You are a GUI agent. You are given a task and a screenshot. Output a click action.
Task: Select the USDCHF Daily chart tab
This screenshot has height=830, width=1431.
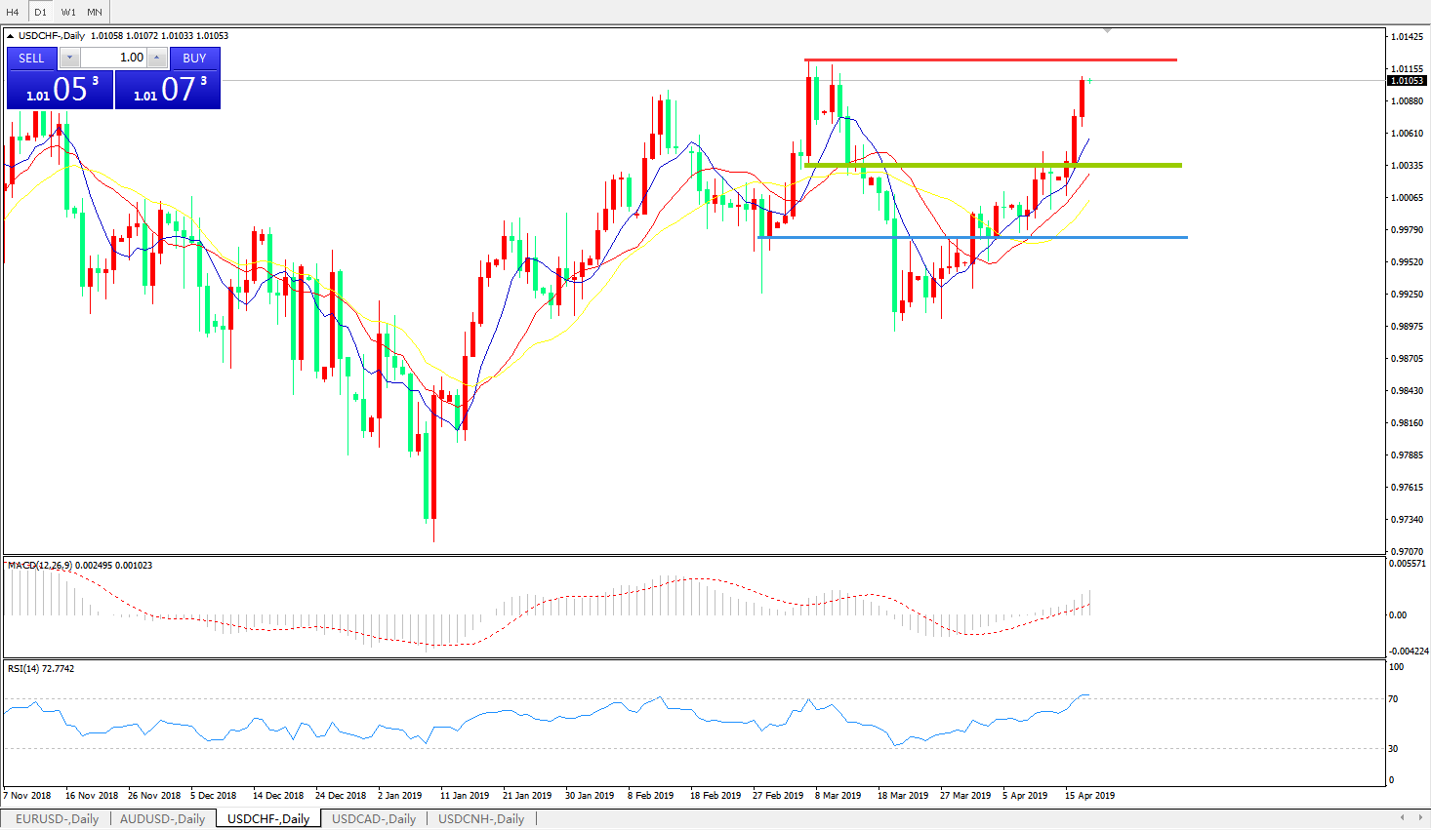tap(267, 818)
